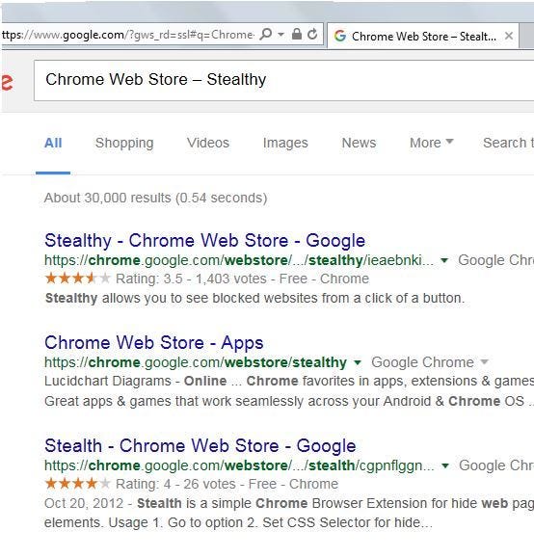Switch to the News results tab

point(359,143)
